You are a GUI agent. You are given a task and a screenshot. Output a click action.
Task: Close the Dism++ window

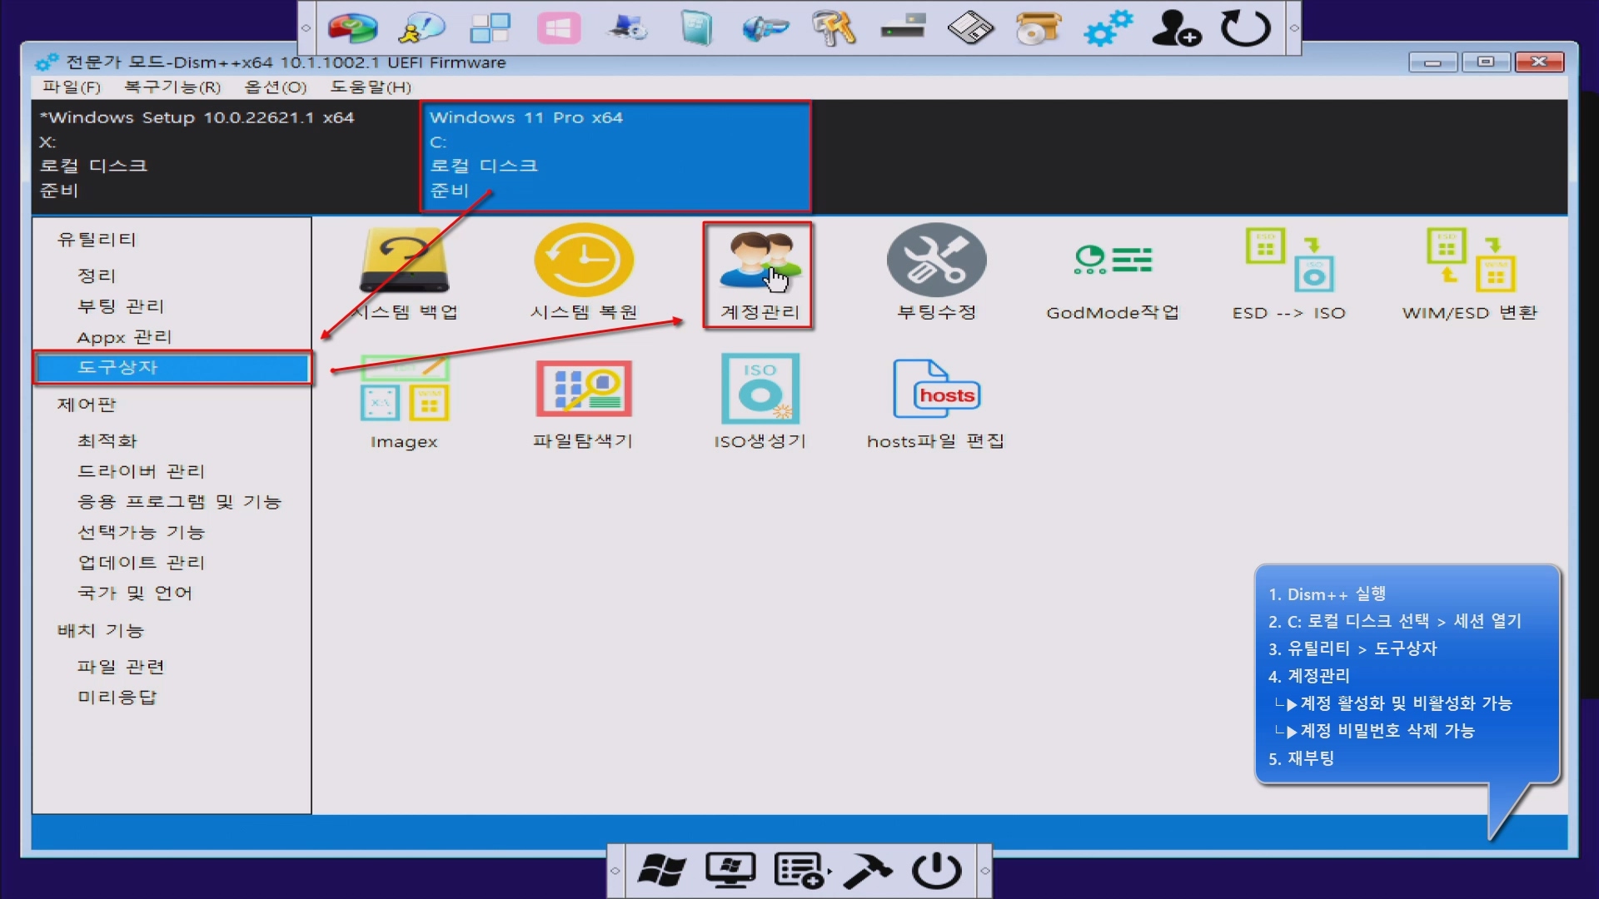tap(1539, 62)
